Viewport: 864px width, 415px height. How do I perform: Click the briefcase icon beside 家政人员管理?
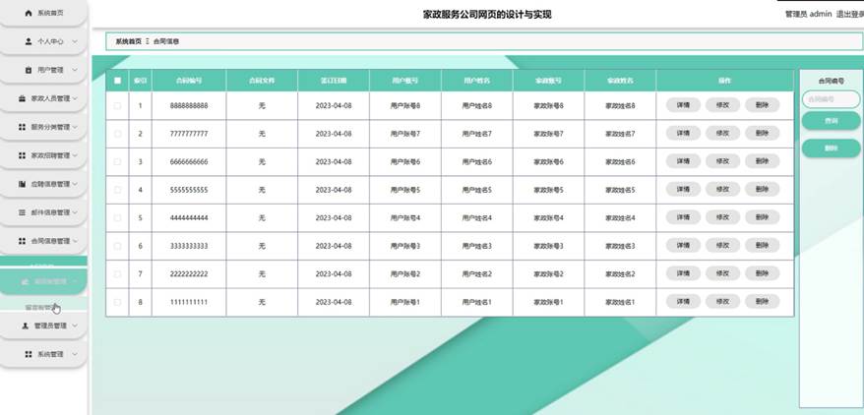click(22, 98)
